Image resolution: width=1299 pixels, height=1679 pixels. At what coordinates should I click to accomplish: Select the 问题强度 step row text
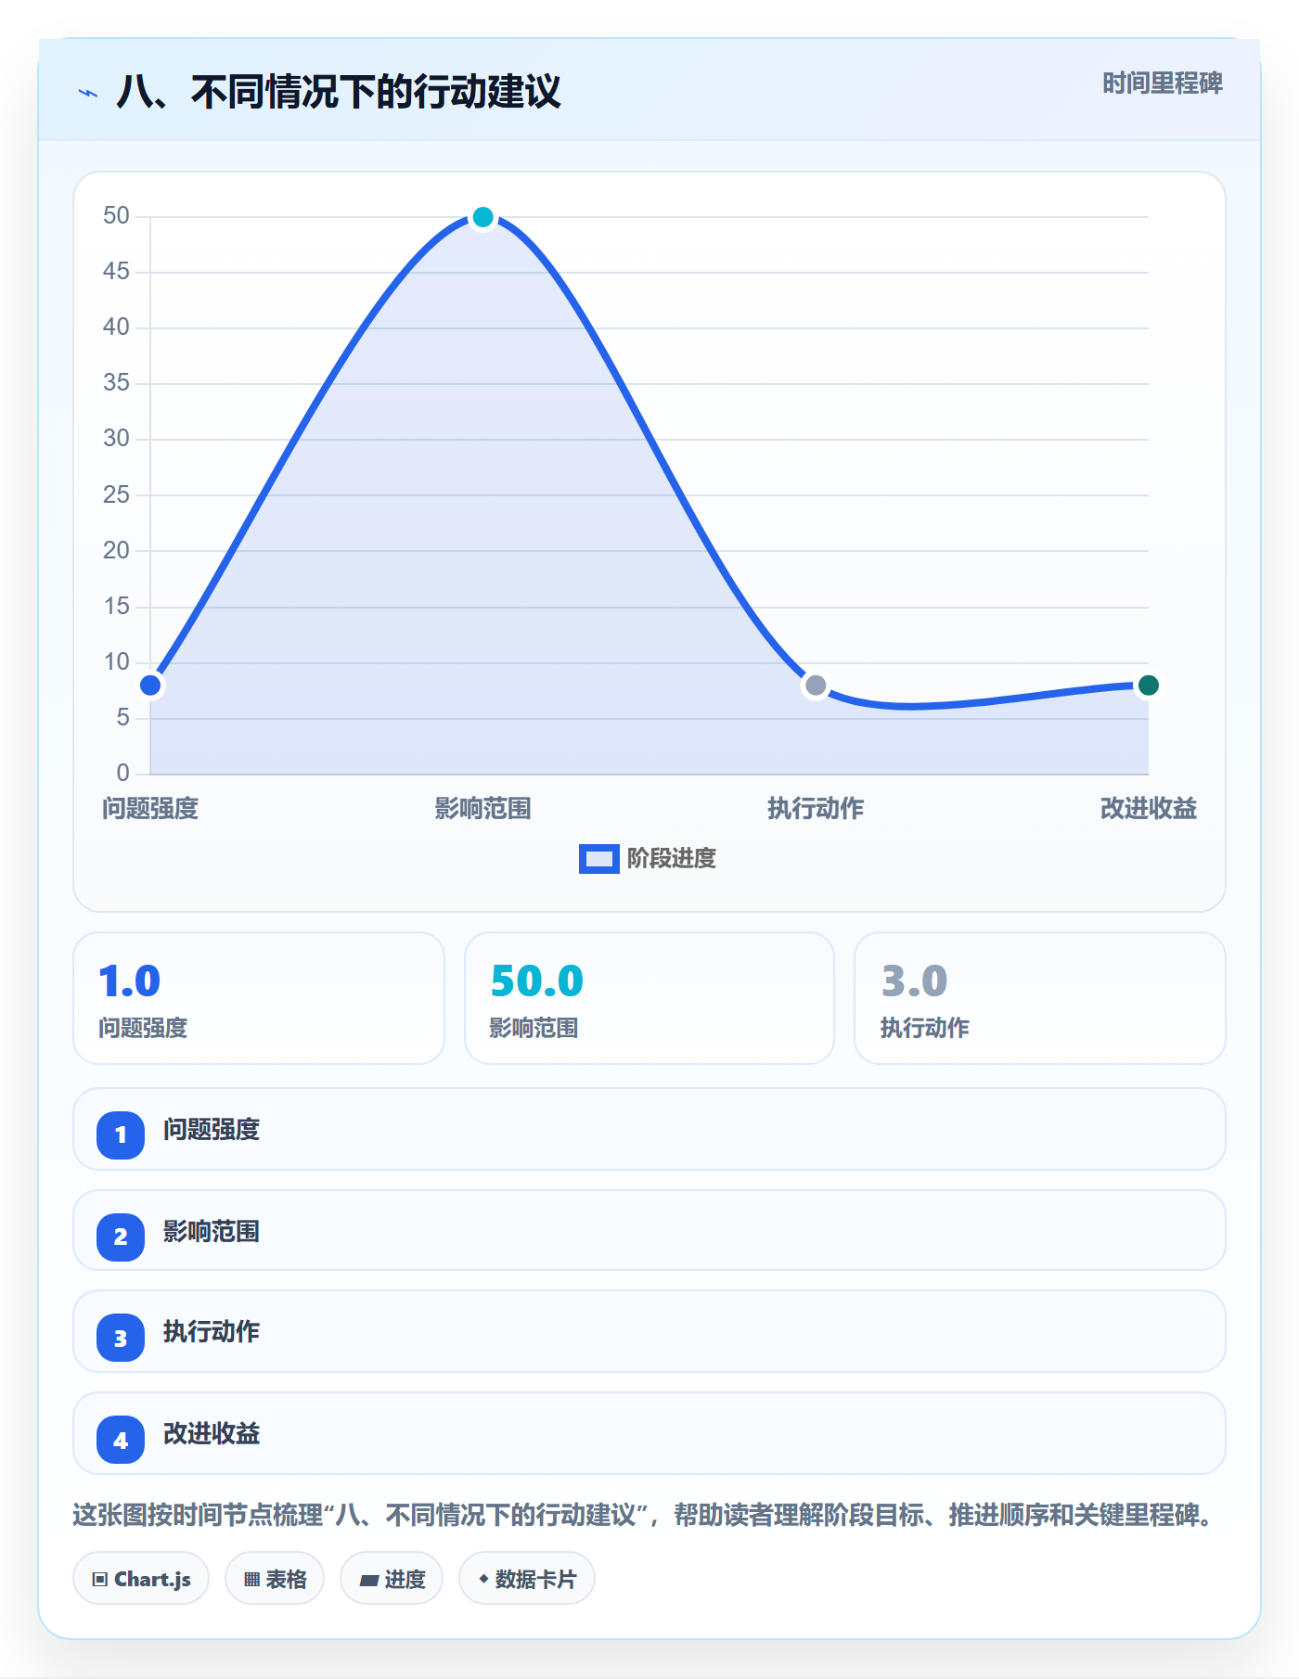(212, 1130)
